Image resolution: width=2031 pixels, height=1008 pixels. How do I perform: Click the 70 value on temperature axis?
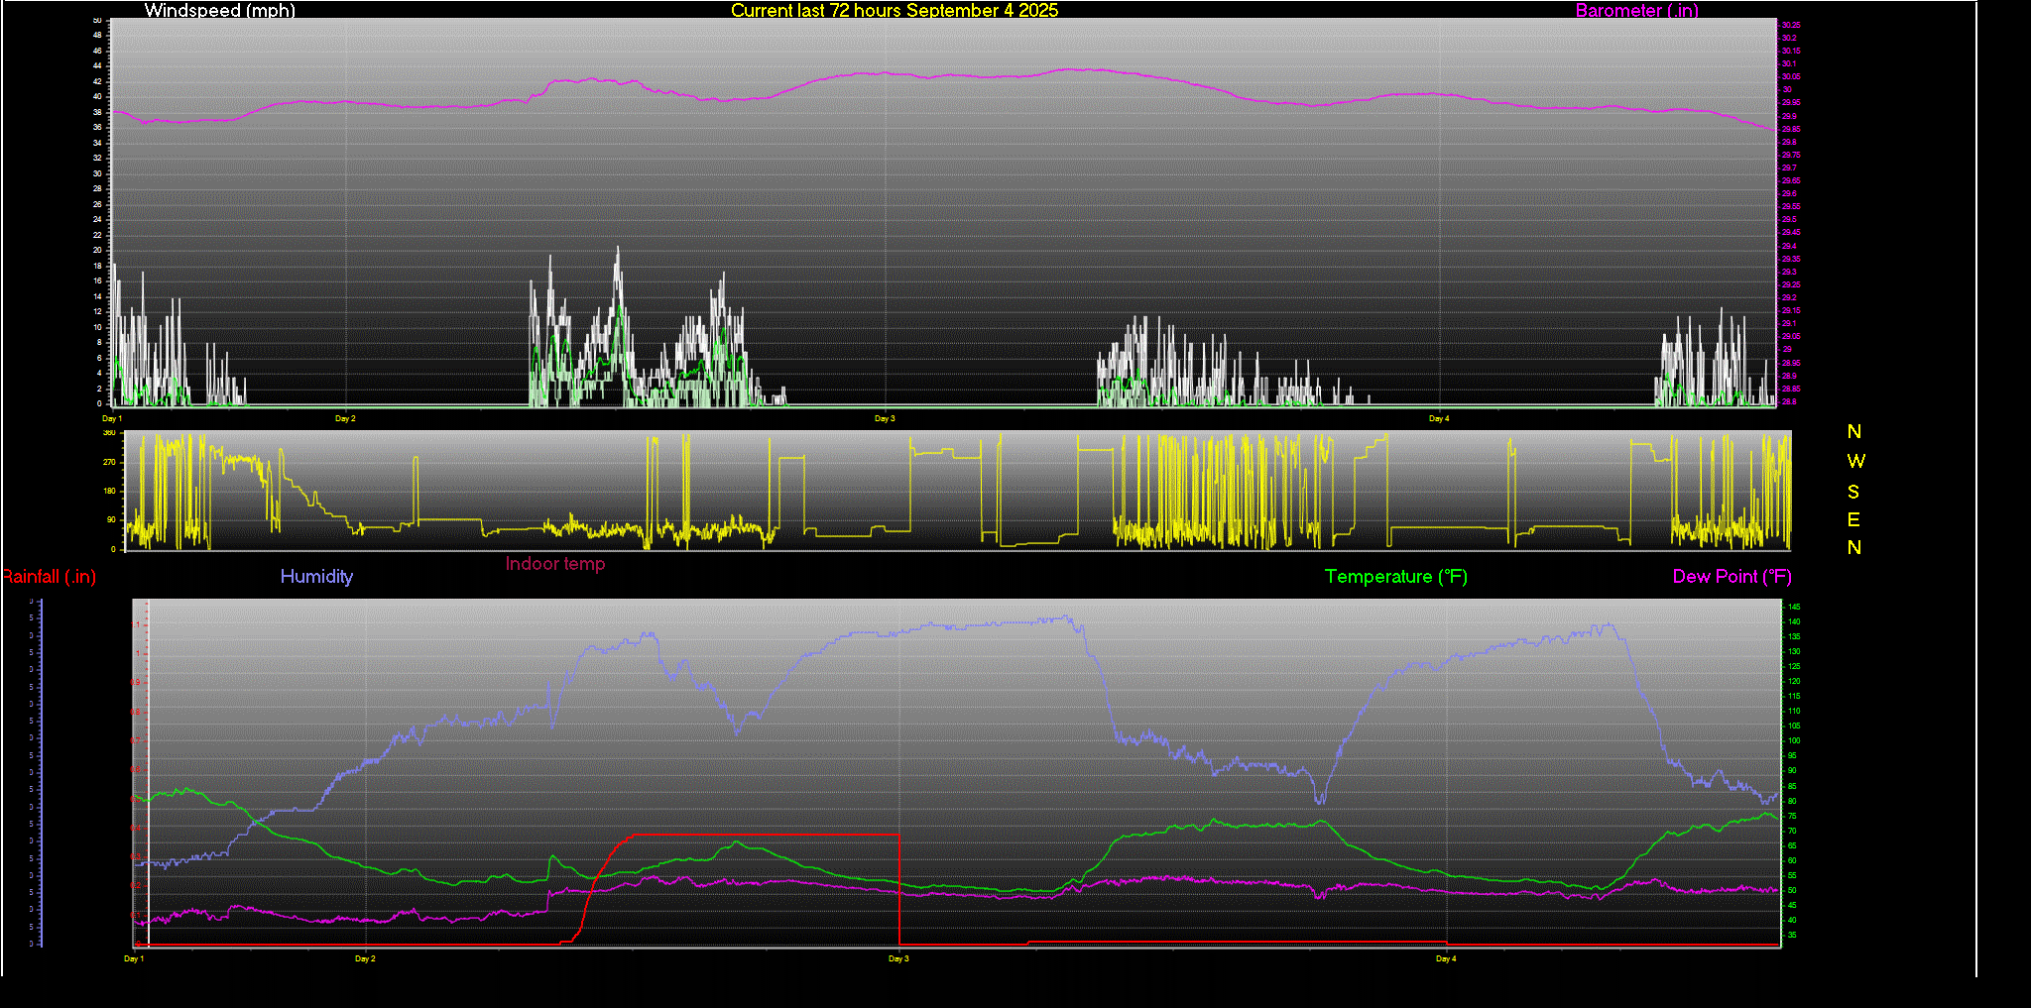pos(1793,831)
